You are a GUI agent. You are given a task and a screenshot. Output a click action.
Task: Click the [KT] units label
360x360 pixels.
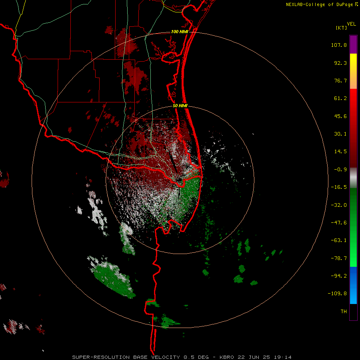click(342, 28)
